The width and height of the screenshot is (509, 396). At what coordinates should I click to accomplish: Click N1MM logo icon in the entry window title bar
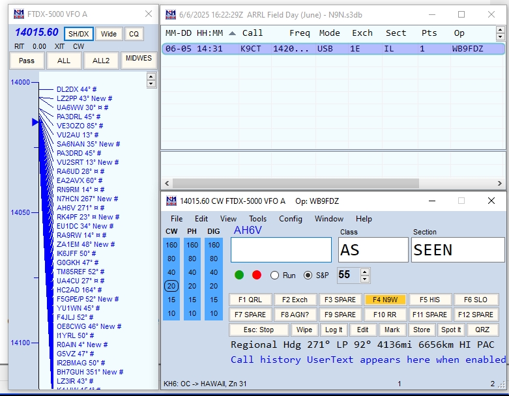[x=171, y=201]
